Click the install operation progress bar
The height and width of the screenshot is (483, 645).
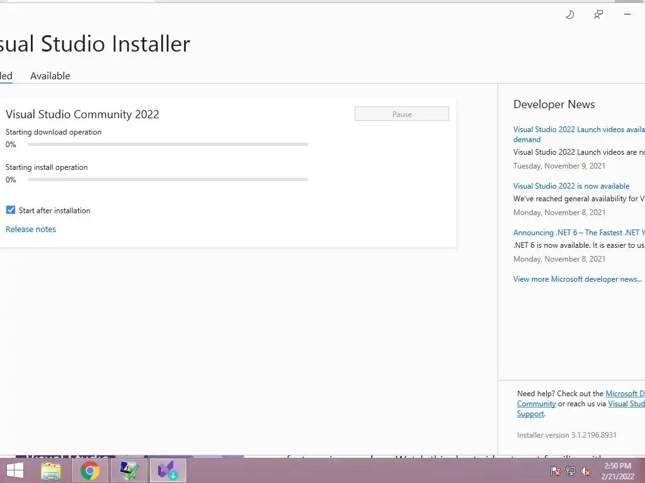pos(168,179)
